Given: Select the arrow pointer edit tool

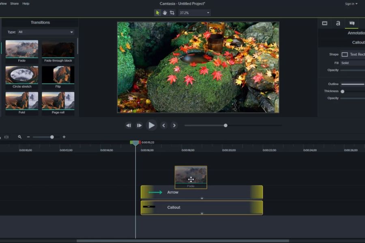Looking at the screenshot, I should (x=158, y=13).
